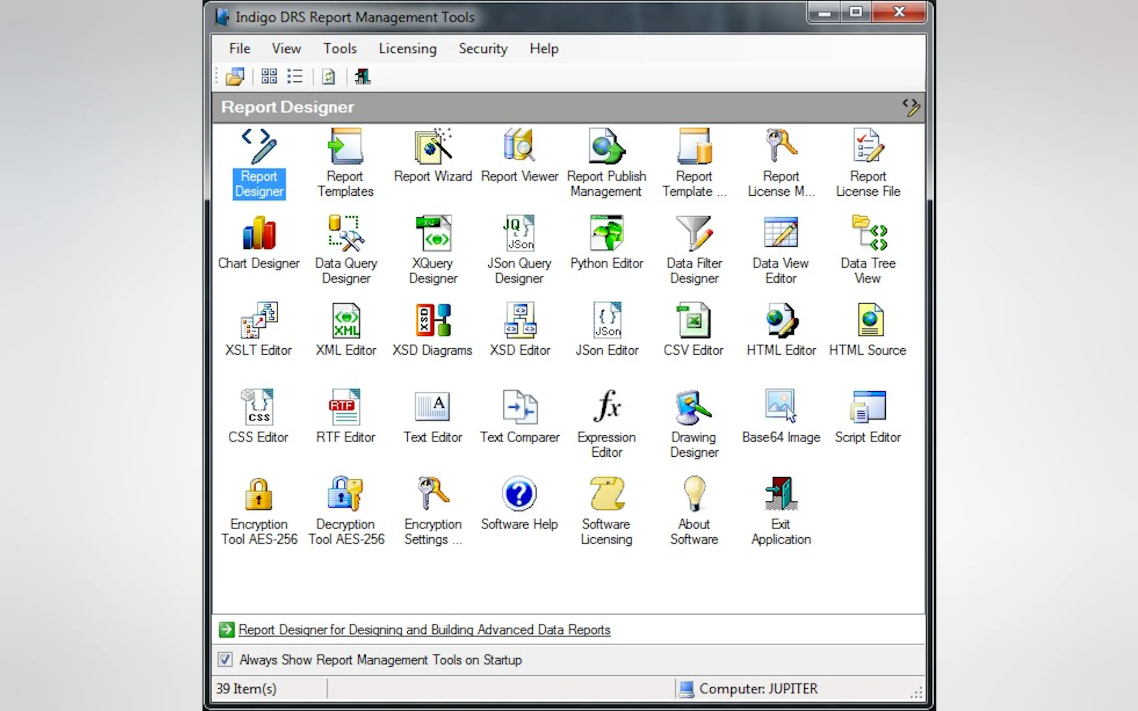The width and height of the screenshot is (1138, 711).
Task: Open the XQuery Designer
Action: [433, 250]
